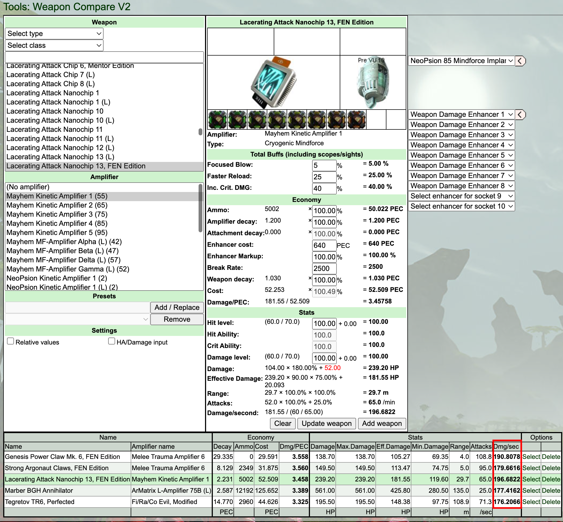563x522 pixels.
Task: Open the presets selection dropdown
Action: click(x=77, y=320)
